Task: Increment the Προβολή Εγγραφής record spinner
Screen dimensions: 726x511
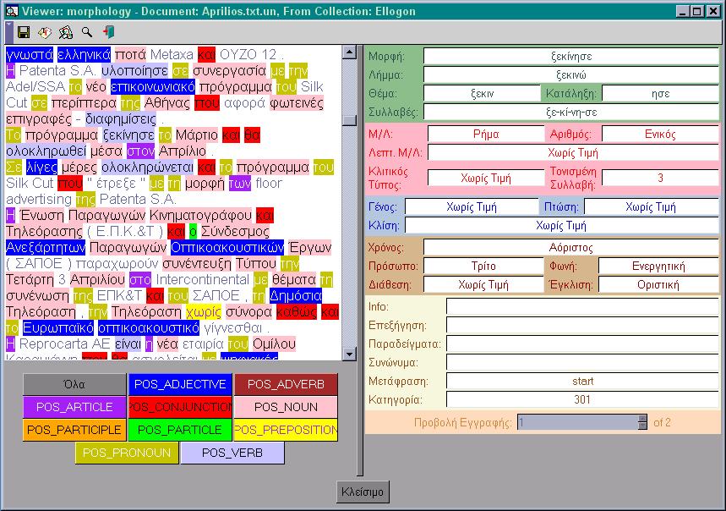Action: 642,419
